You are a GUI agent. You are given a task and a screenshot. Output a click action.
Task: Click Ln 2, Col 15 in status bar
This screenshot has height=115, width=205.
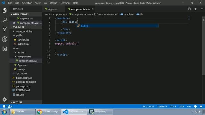[148, 106]
